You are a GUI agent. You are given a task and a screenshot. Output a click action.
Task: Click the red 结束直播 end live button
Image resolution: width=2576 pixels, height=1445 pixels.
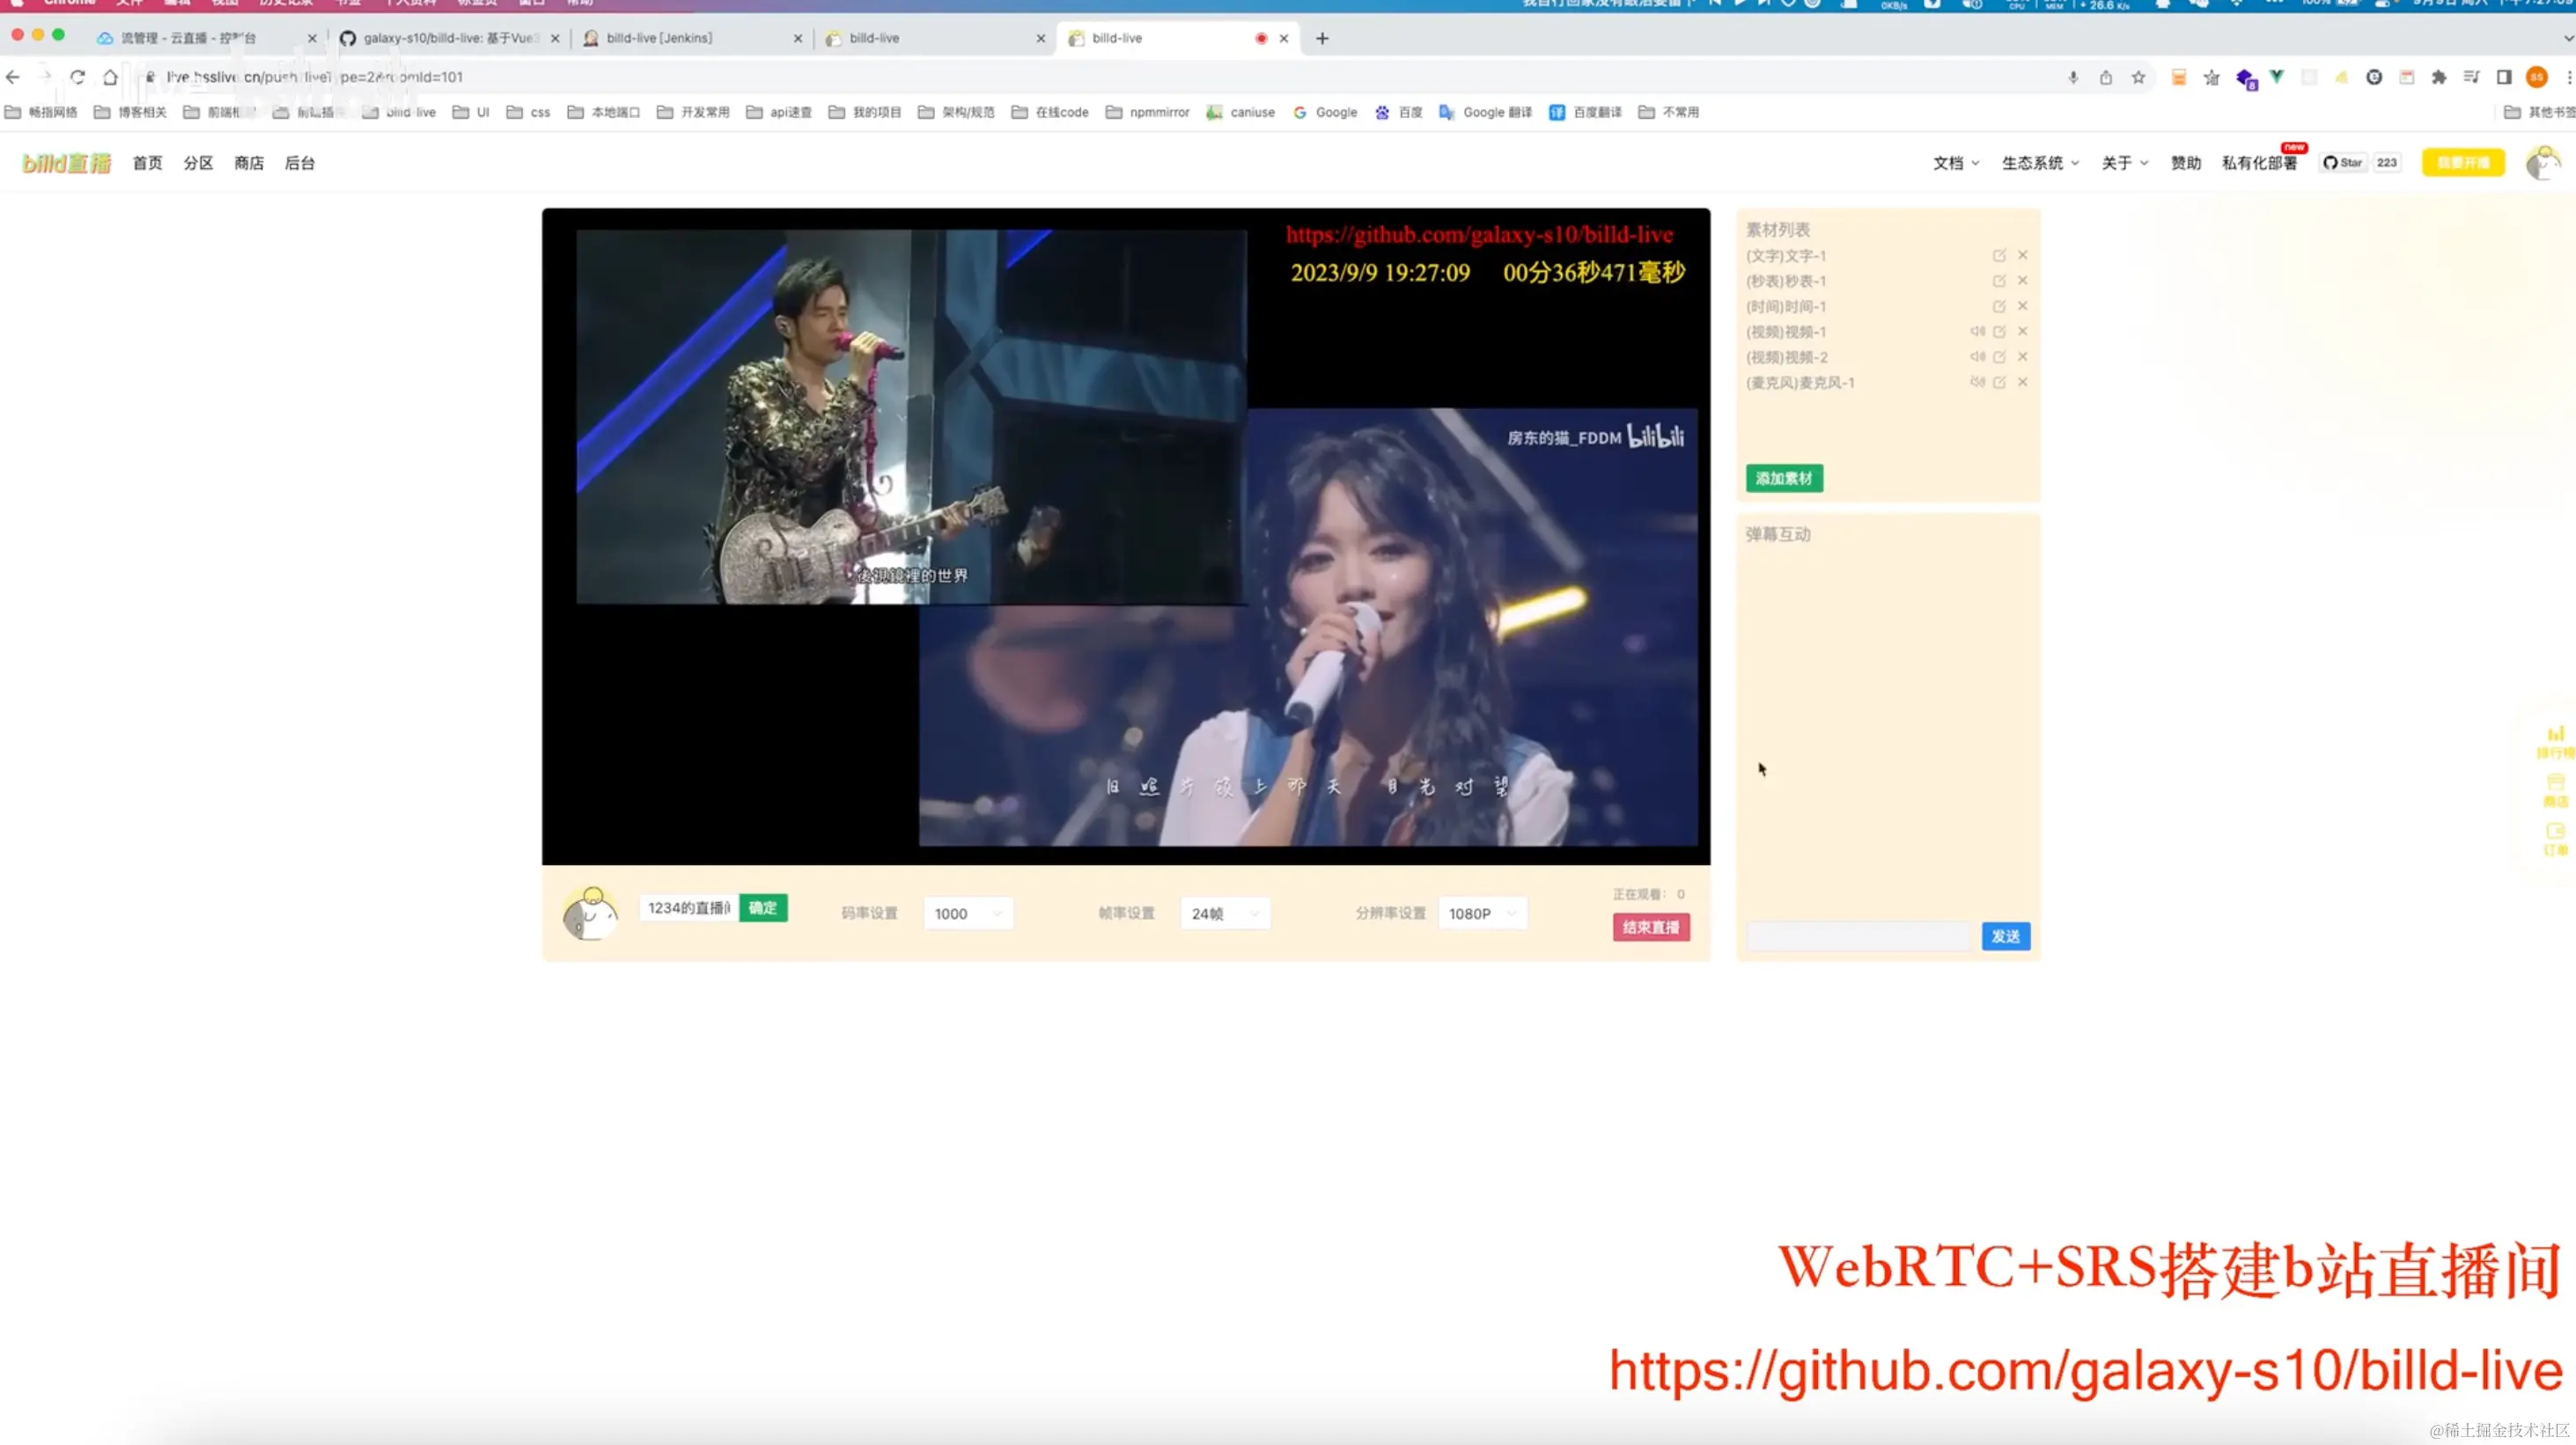pyautogui.click(x=1651, y=928)
